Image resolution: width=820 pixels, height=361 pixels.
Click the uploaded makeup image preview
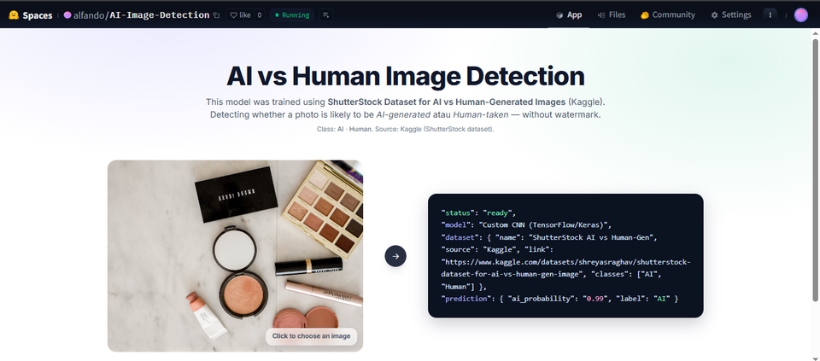click(235, 247)
